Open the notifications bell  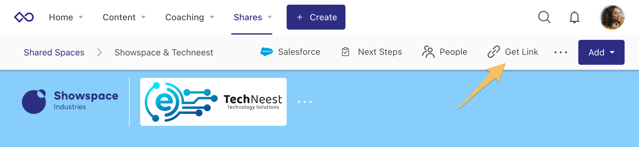point(574,17)
